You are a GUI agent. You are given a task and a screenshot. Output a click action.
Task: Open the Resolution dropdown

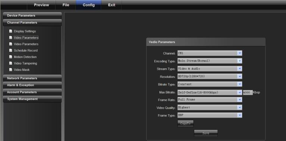[210, 76]
